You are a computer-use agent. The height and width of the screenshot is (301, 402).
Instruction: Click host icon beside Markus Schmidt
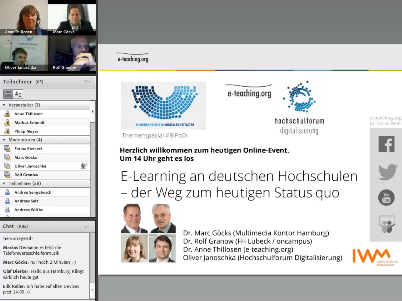coord(7,123)
